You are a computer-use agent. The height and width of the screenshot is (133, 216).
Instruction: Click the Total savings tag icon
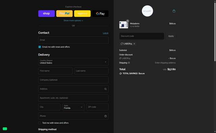click(x=120, y=74)
